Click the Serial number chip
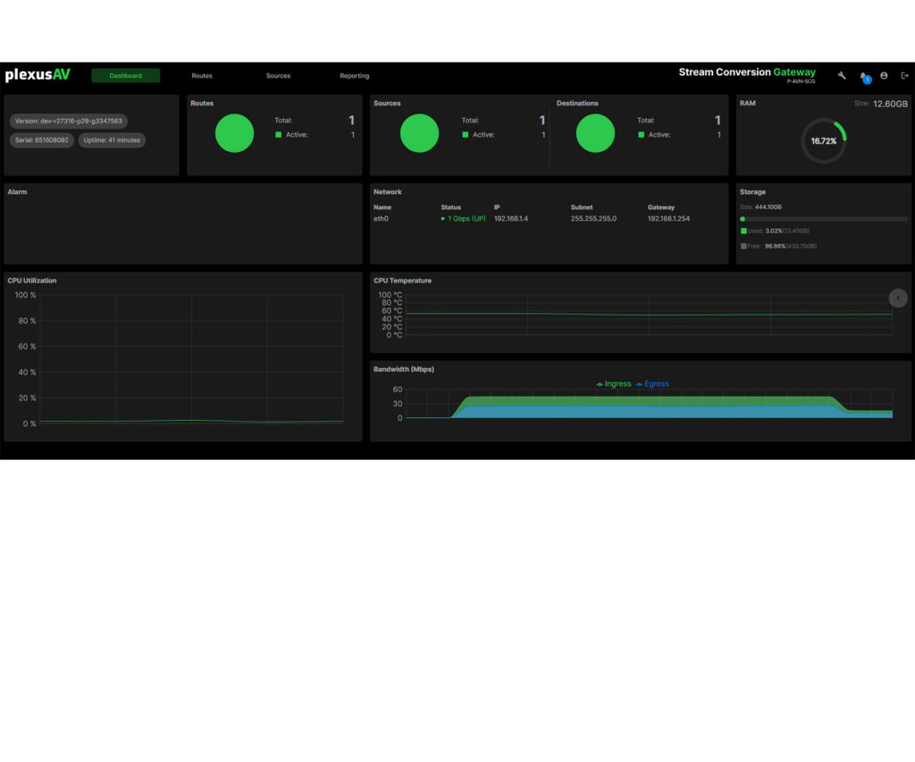 pos(42,140)
